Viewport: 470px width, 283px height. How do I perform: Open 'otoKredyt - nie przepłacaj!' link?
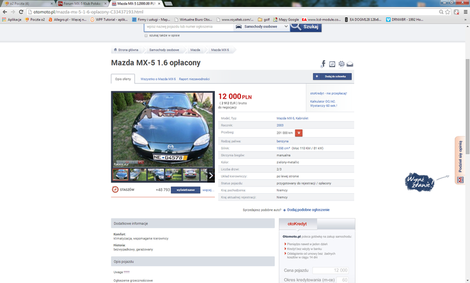point(329,93)
